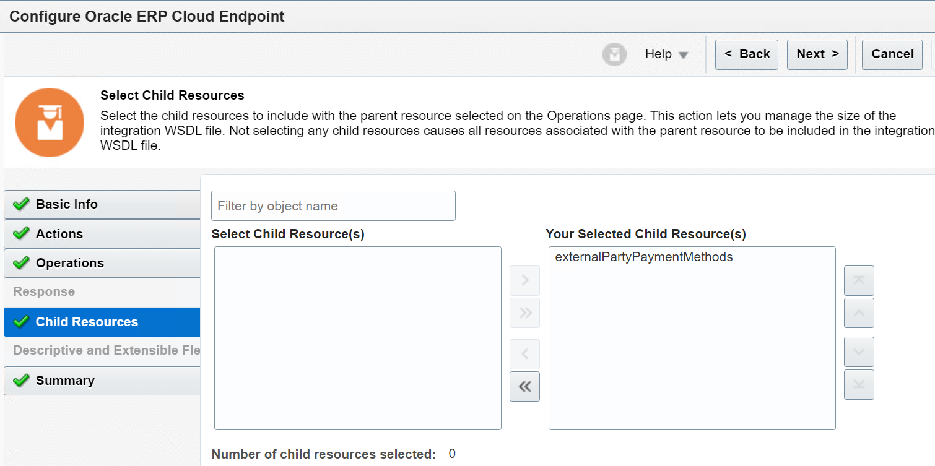The image size is (935, 466).
Task: Go to the Actions step
Action: click(102, 234)
